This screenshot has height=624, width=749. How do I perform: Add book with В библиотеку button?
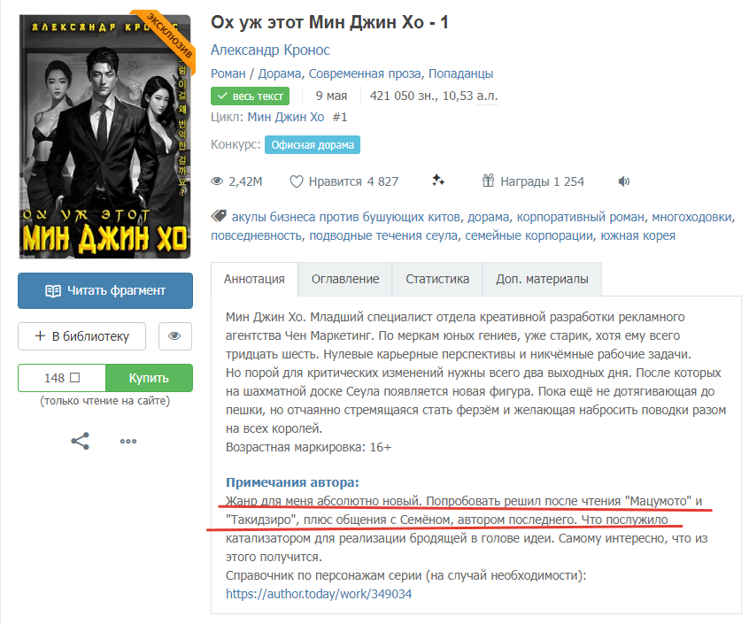tap(81, 336)
